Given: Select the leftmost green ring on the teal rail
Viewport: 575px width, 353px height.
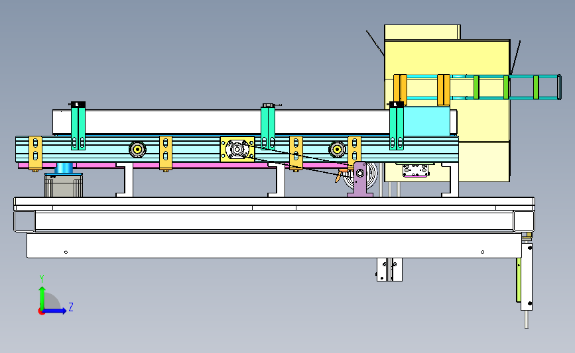Looking at the screenshot, I should (476, 87).
